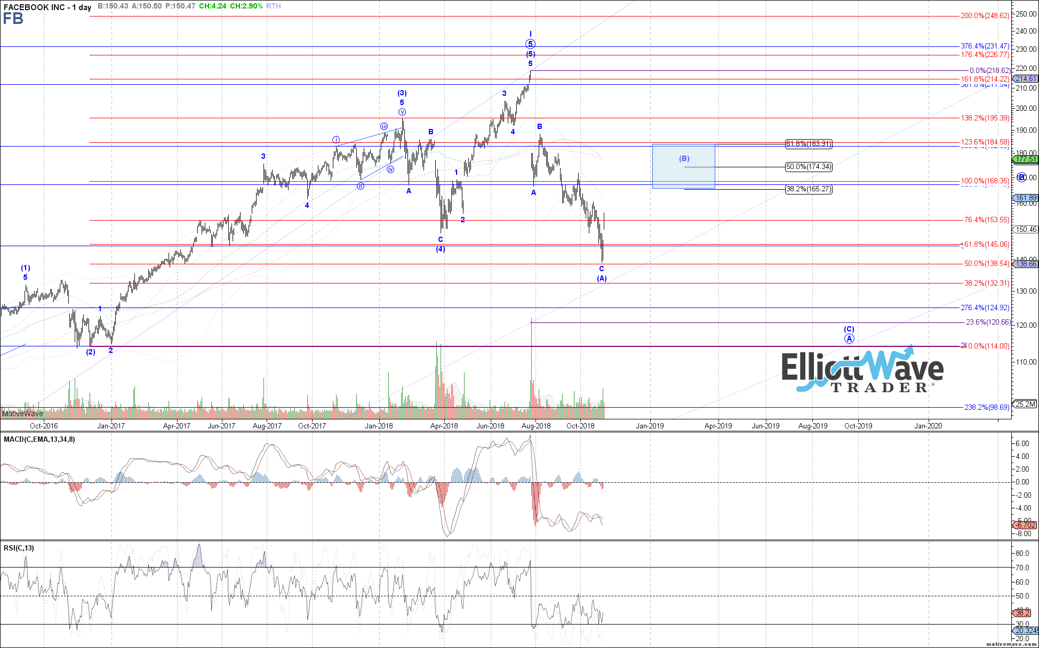Click the 38.2 RSI value tag

pyautogui.click(x=1022, y=613)
